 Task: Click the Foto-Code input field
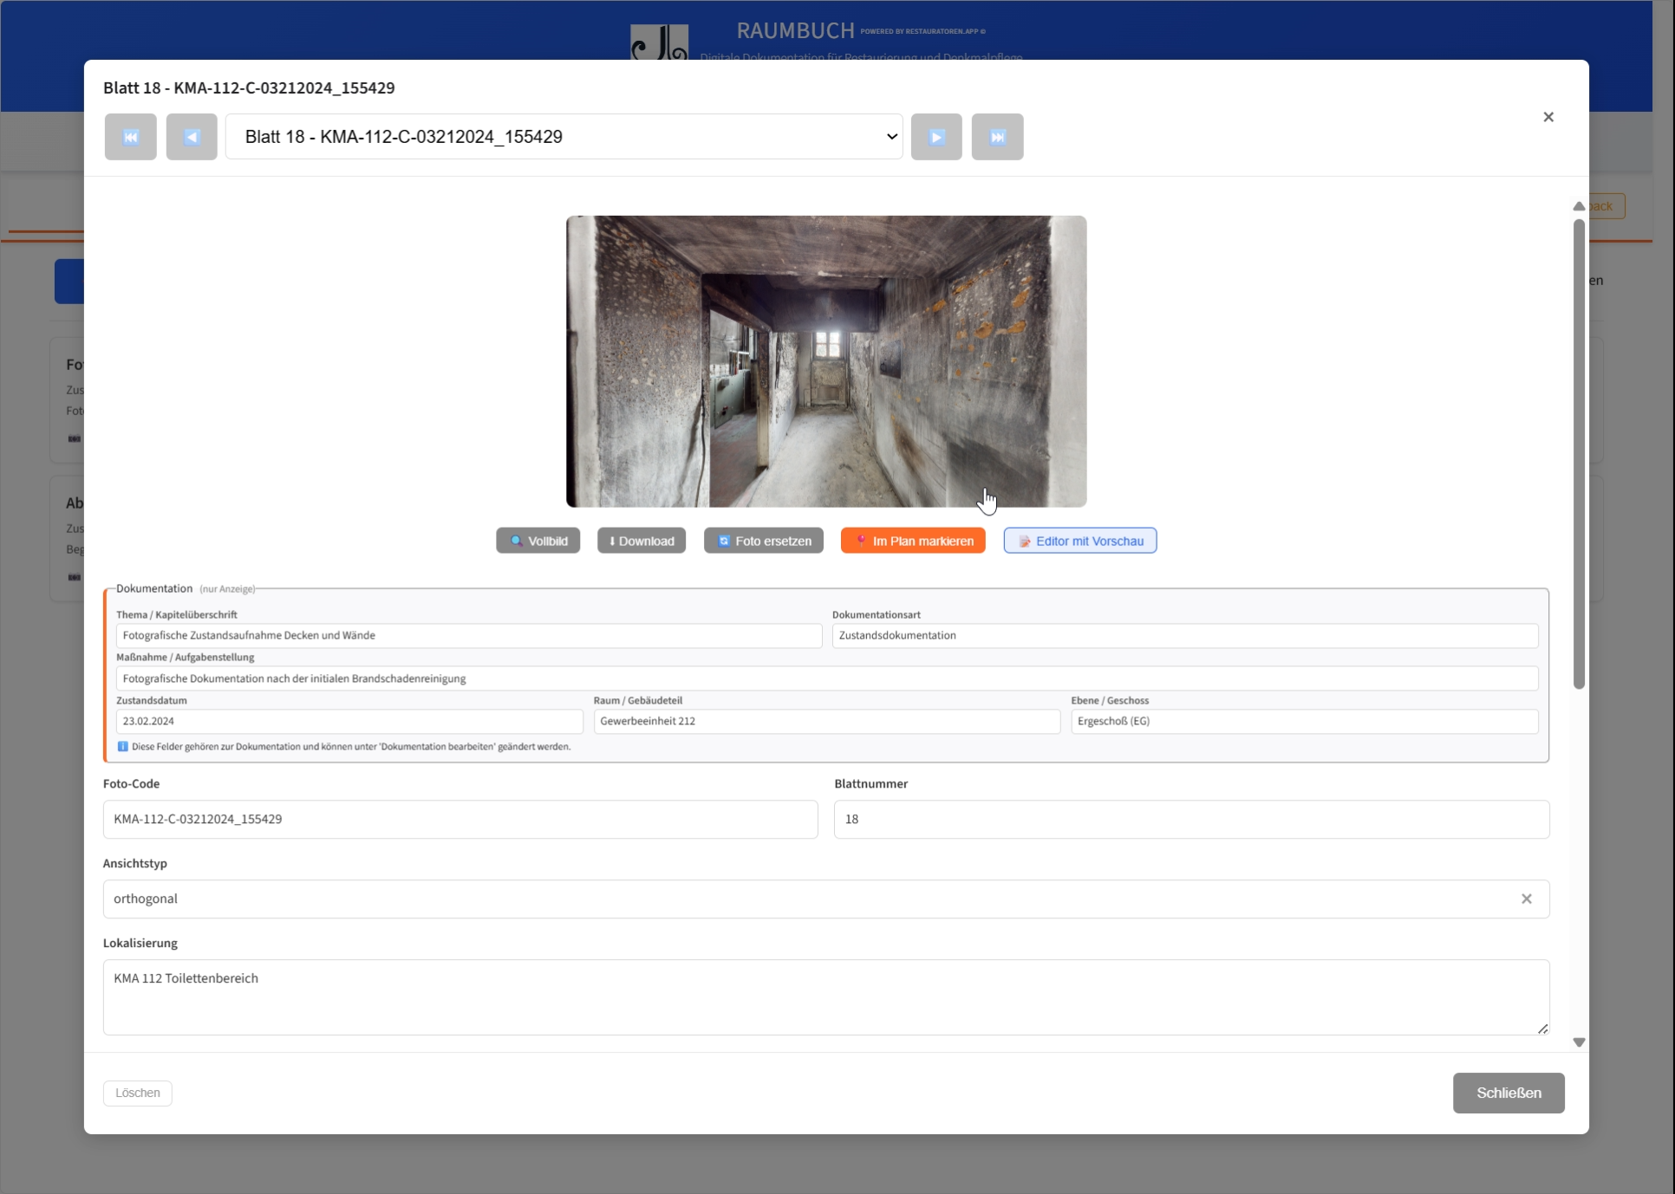coord(460,820)
